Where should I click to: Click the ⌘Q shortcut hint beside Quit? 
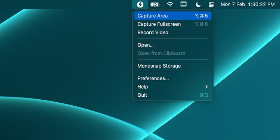coord(204,95)
